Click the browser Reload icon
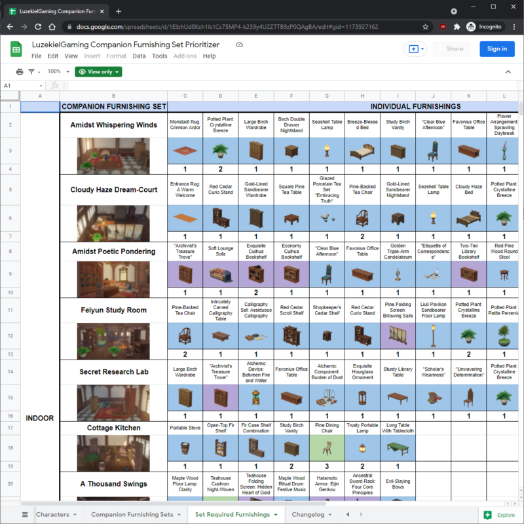The image size is (524, 524). pyautogui.click(x=37, y=27)
